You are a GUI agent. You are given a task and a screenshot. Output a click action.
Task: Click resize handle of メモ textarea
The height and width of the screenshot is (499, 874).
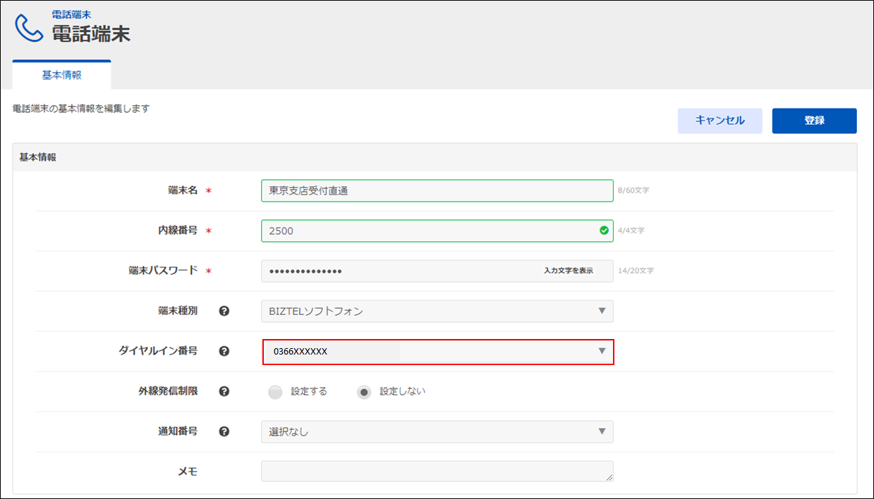[609, 477]
